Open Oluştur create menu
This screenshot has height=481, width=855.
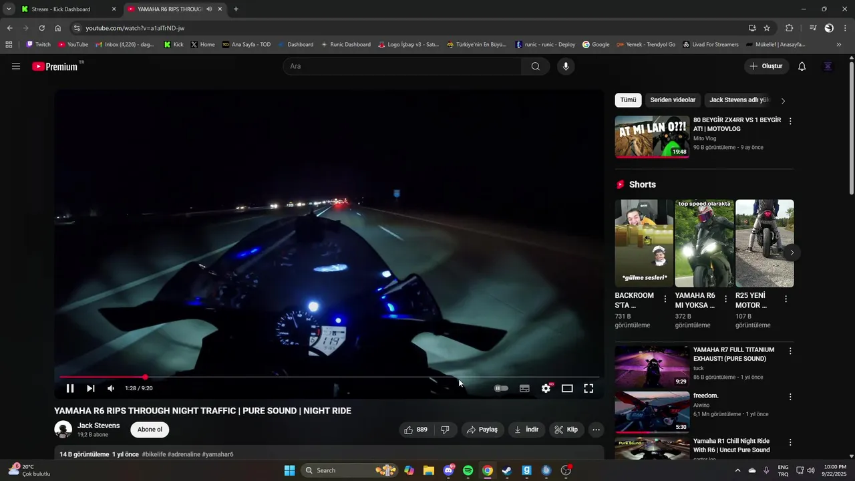766,66
